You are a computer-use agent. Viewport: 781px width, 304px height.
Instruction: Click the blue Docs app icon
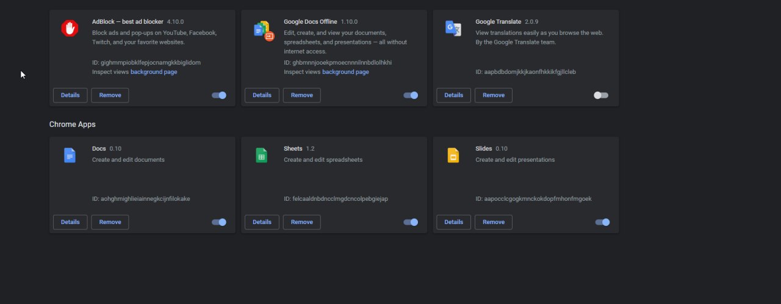(x=70, y=156)
